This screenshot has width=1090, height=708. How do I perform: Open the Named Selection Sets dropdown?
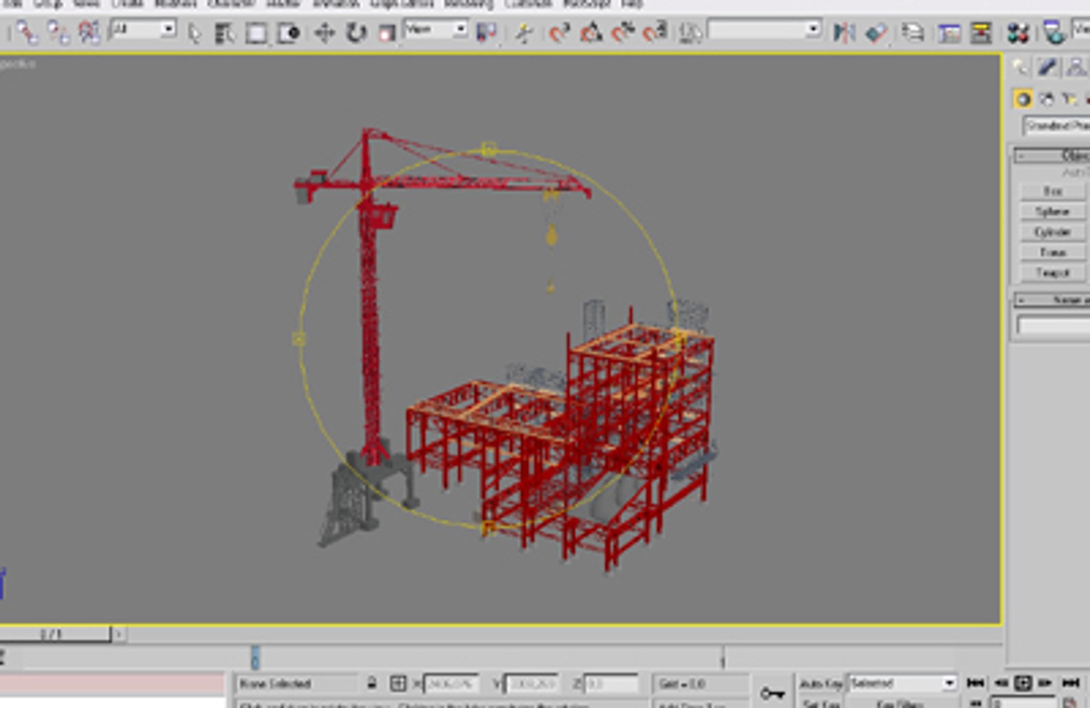pos(765,30)
